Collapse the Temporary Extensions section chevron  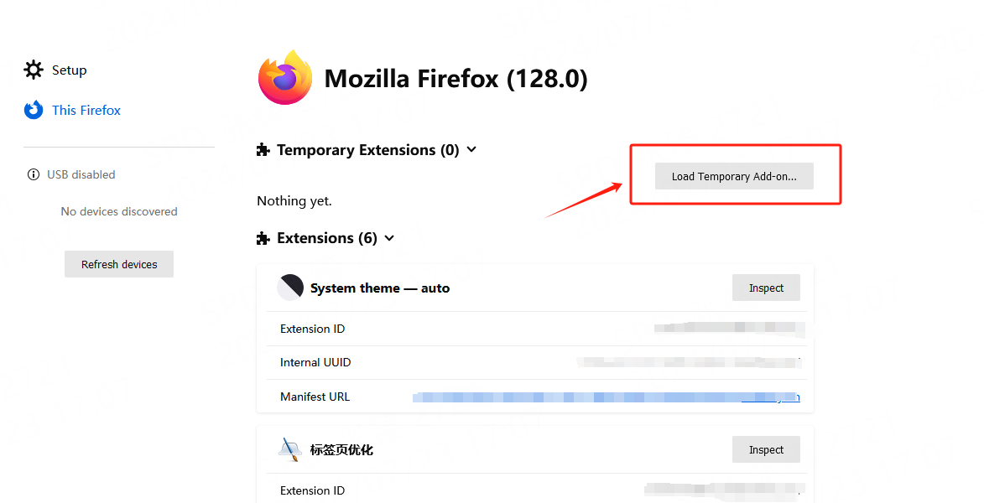(471, 149)
